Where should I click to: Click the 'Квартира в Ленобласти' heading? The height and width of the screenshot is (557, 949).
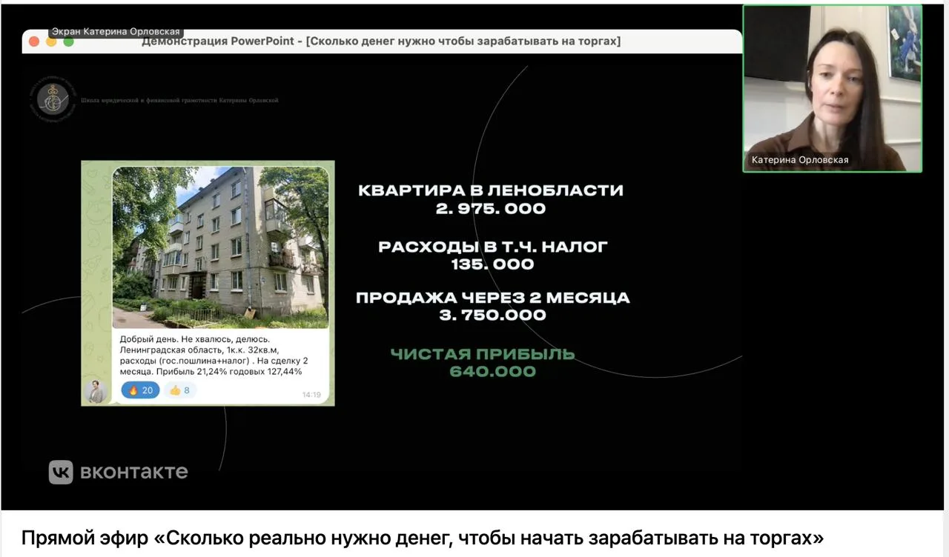tap(491, 190)
